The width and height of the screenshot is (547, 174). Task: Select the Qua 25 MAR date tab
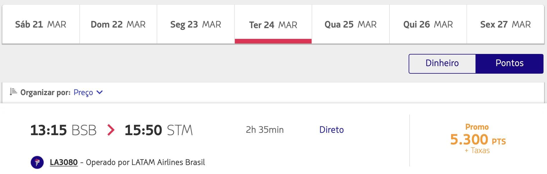351,24
